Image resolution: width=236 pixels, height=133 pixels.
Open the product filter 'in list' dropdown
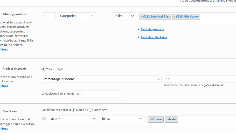pyautogui.click(x=124, y=16)
